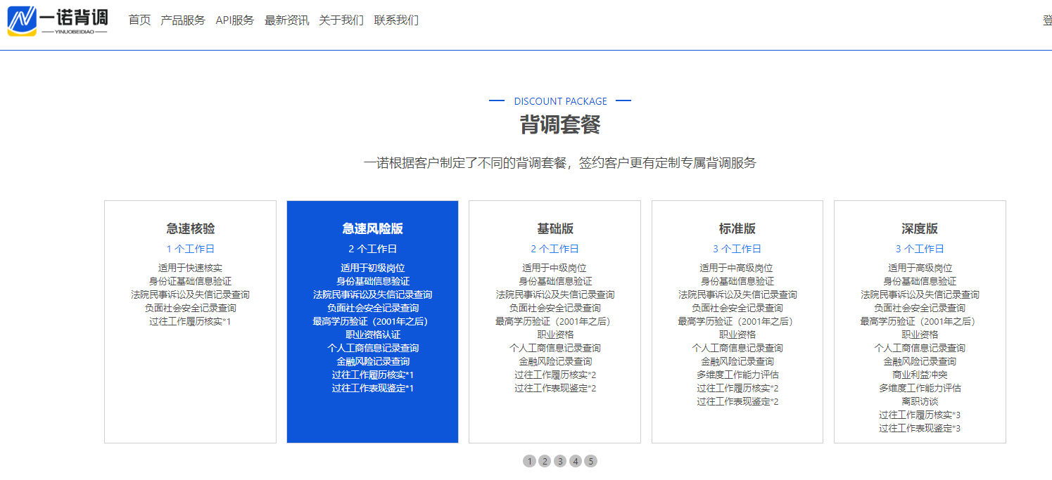Go to carousel page 4
Viewport: 1052px width, 480px height.
tap(576, 461)
